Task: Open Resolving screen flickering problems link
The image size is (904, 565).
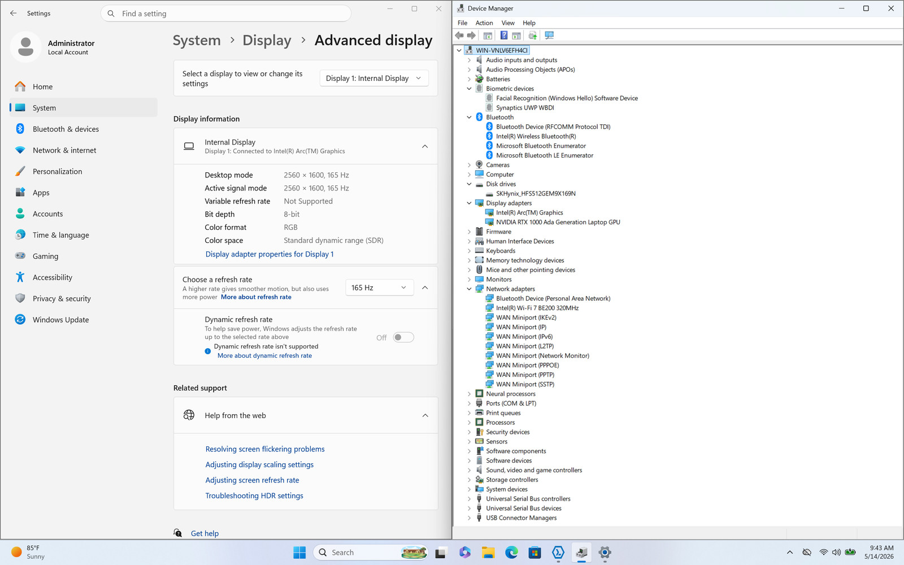Action: 265,449
